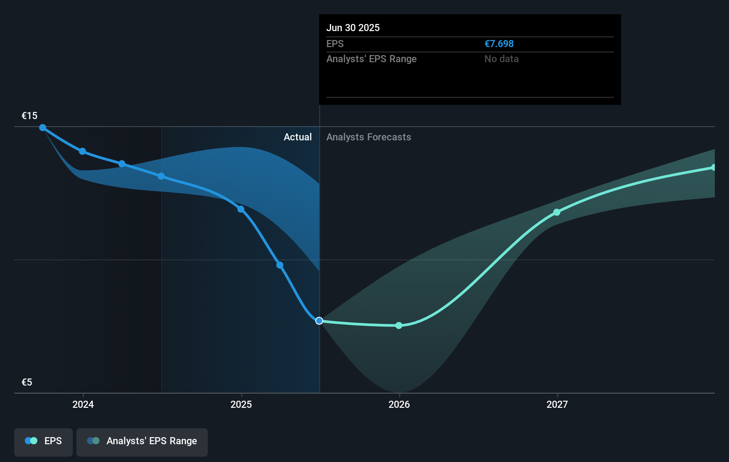Click the €7.698 EPS value link

pos(499,44)
